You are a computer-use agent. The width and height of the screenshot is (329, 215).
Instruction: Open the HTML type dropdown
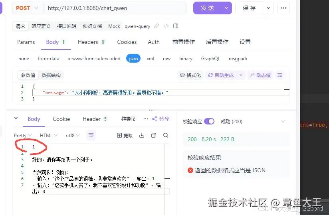point(49,135)
